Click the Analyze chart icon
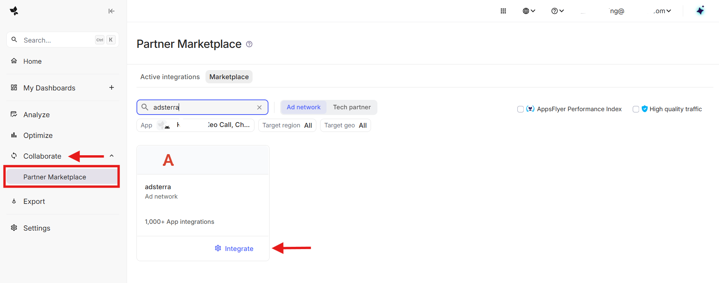This screenshot has width=719, height=283. [14, 114]
